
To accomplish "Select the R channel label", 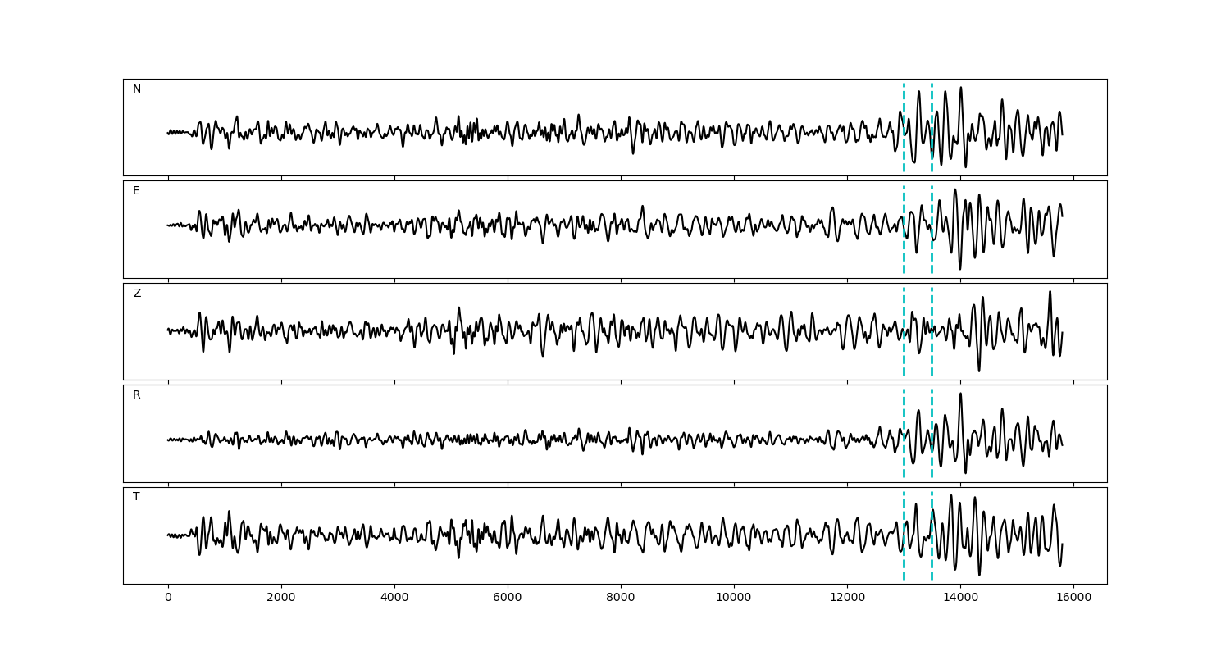I will (x=137, y=395).
